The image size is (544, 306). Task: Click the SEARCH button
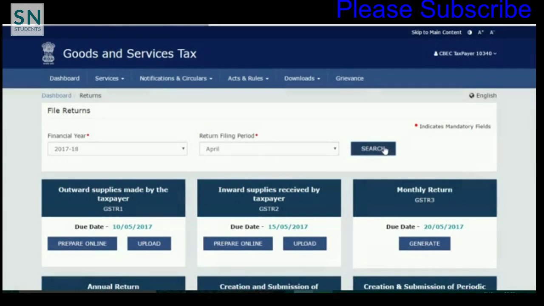click(x=373, y=149)
